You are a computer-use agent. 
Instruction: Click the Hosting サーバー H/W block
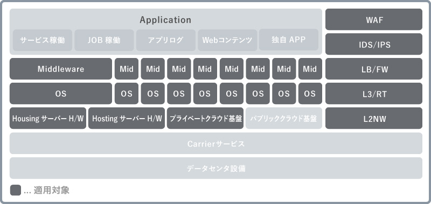tap(127, 118)
